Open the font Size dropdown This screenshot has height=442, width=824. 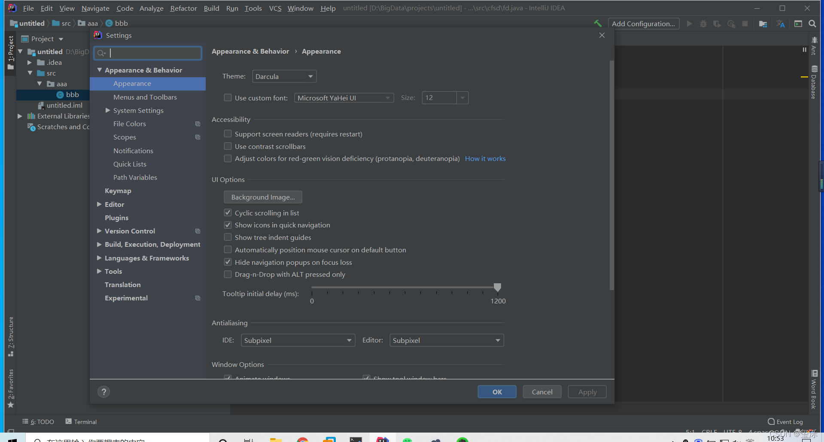pyautogui.click(x=462, y=98)
